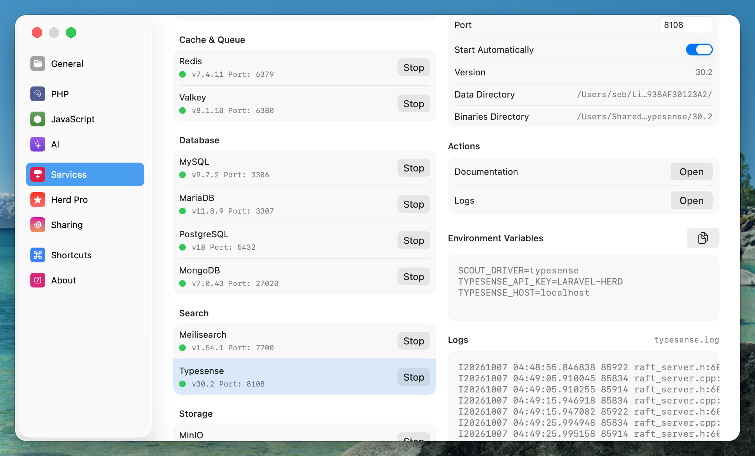Viewport: 755px width, 456px height.
Task: Open JavaScript section icon
Action: [38, 119]
